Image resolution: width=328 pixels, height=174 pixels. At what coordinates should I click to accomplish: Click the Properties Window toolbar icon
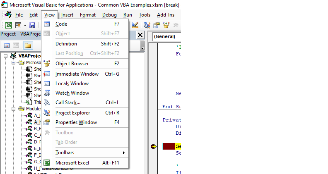(x=156, y=25)
